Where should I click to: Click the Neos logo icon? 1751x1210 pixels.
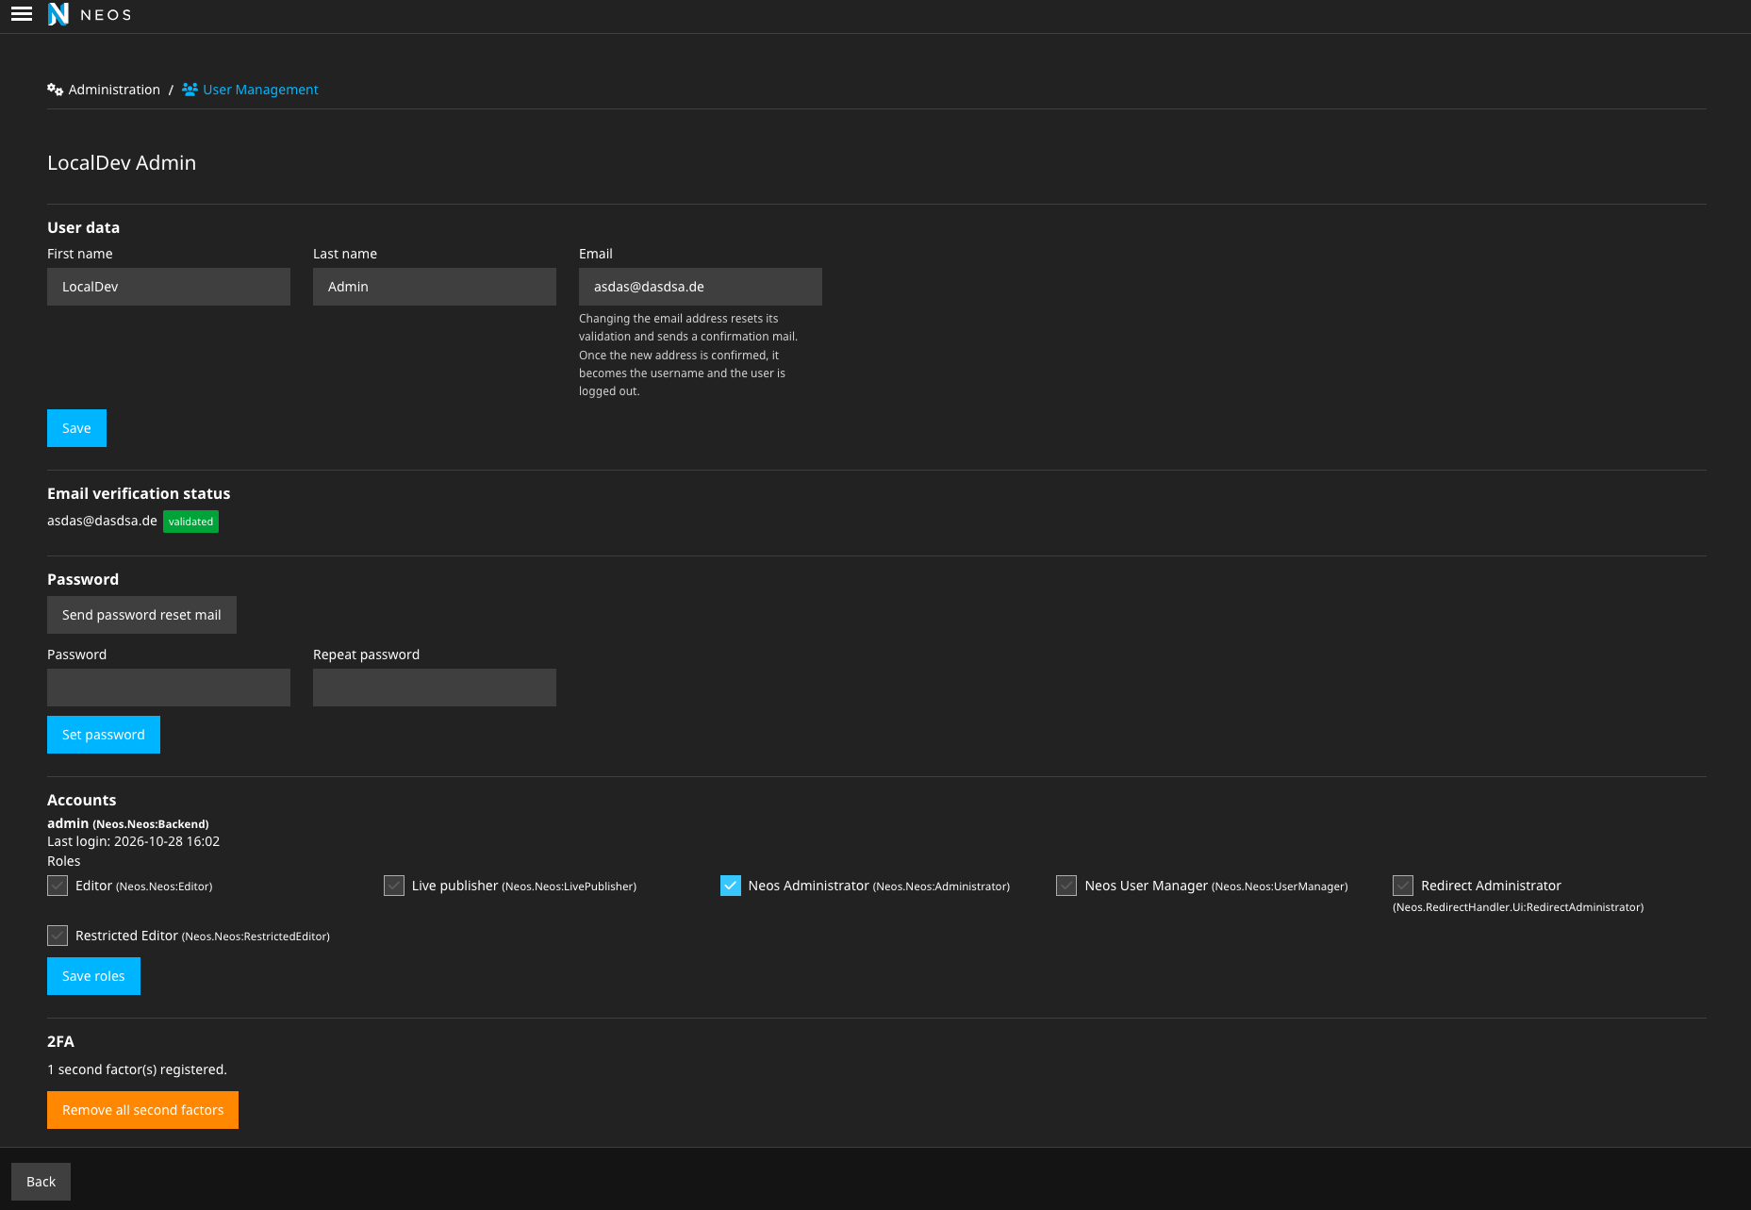pos(58,14)
